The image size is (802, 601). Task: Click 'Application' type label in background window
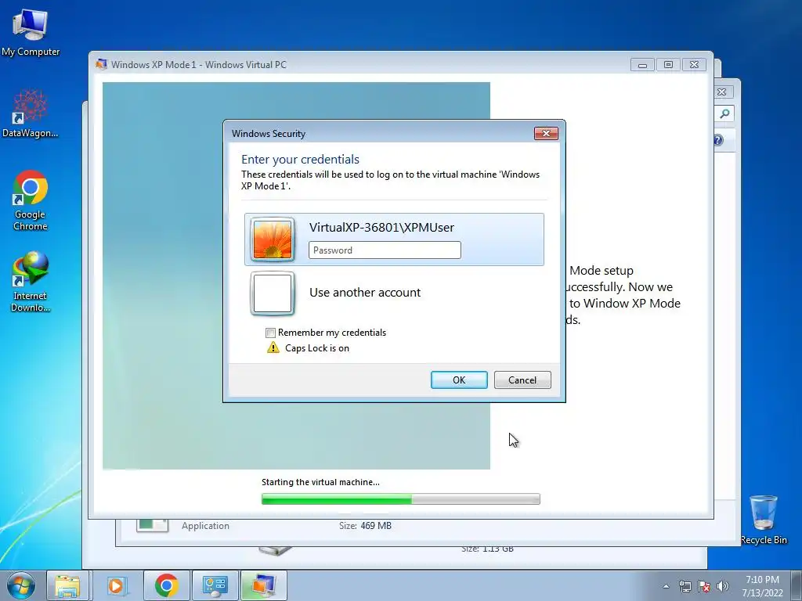205,525
